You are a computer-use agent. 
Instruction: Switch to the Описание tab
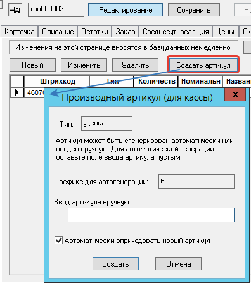[x=58, y=32]
